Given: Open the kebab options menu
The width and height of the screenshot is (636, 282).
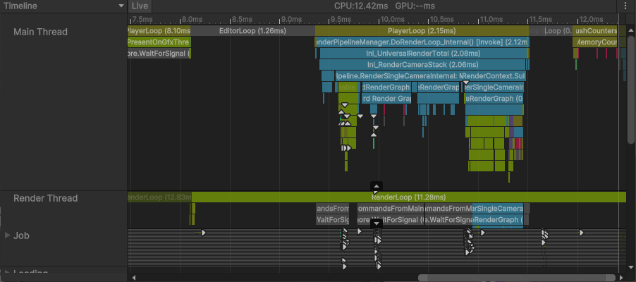Looking at the screenshot, I should point(626,6).
